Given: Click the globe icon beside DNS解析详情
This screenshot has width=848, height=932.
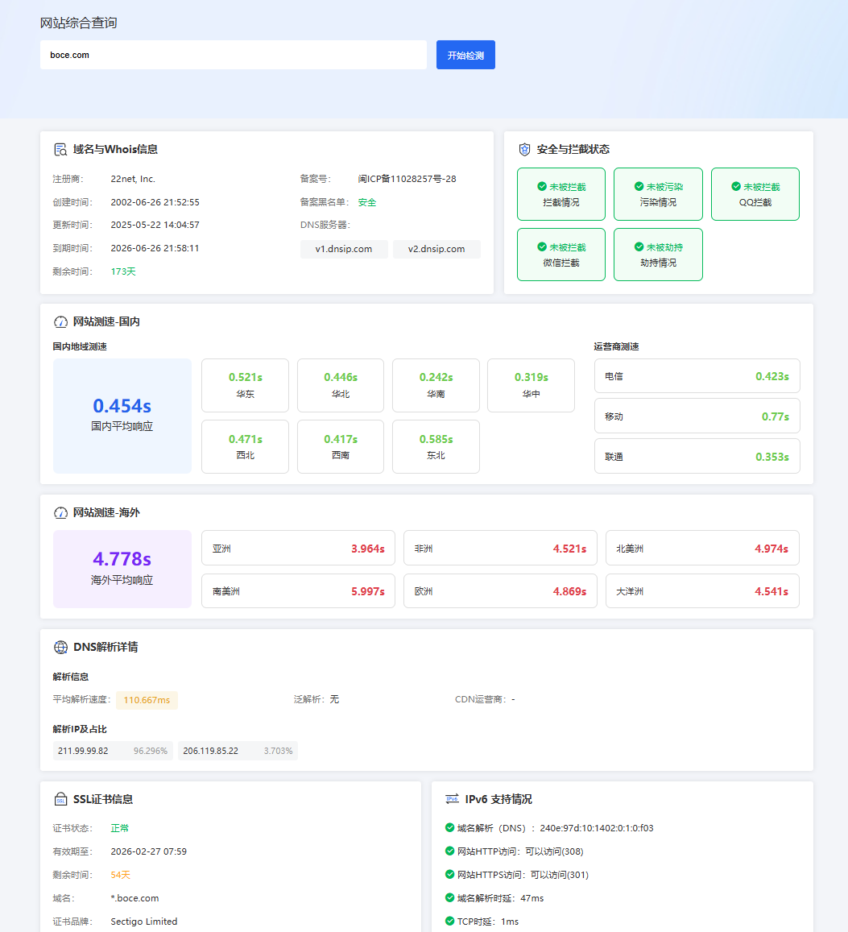Looking at the screenshot, I should 60,648.
